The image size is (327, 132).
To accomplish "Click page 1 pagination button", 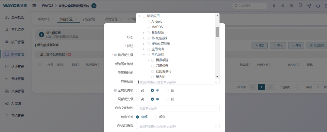I will [261, 87].
